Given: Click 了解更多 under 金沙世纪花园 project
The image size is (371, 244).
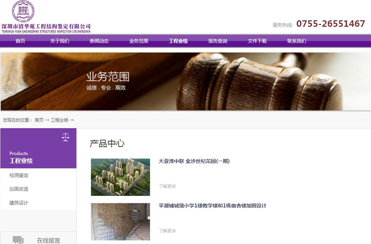Looking at the screenshot, I should [167, 186].
